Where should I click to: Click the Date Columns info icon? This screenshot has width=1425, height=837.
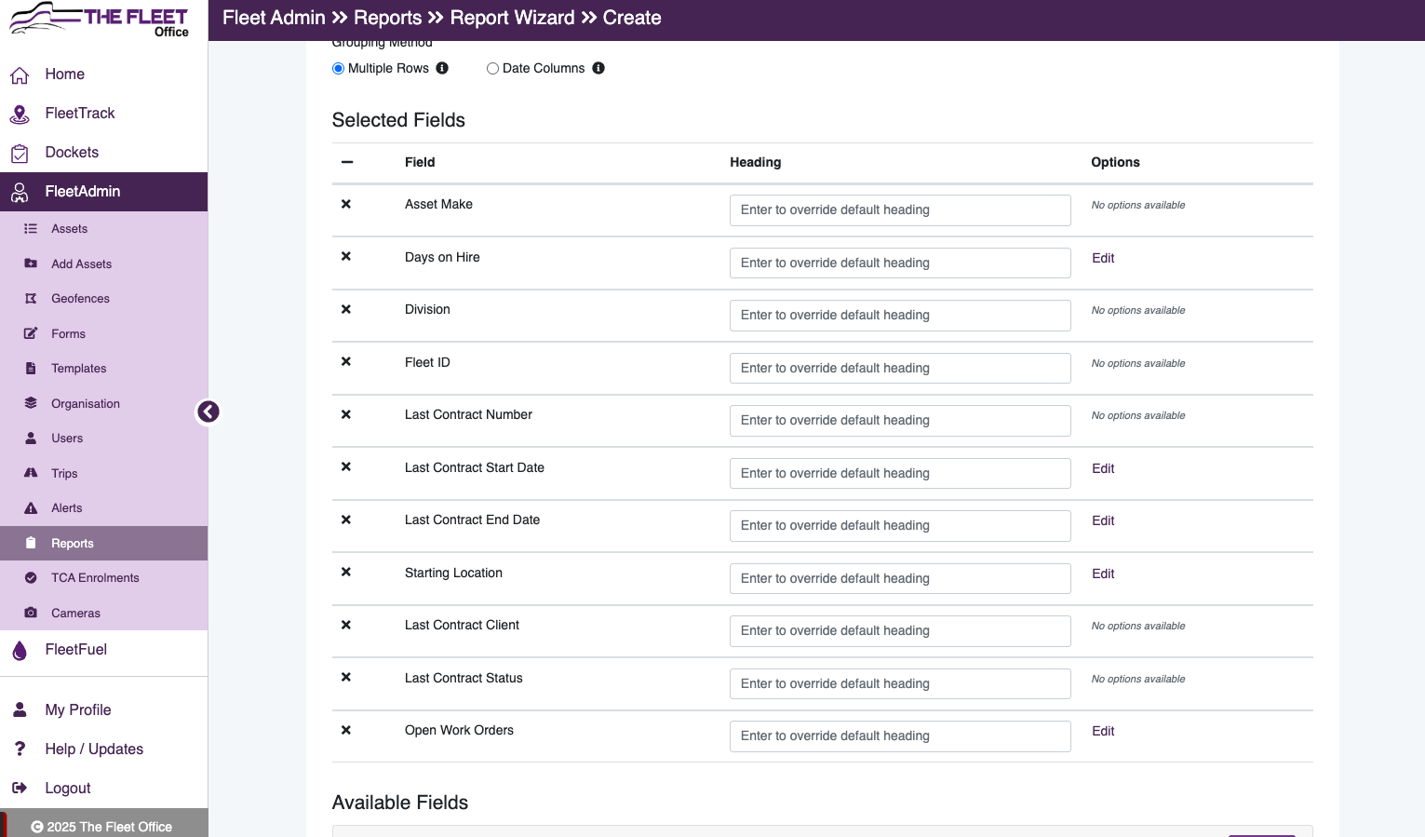pos(598,68)
